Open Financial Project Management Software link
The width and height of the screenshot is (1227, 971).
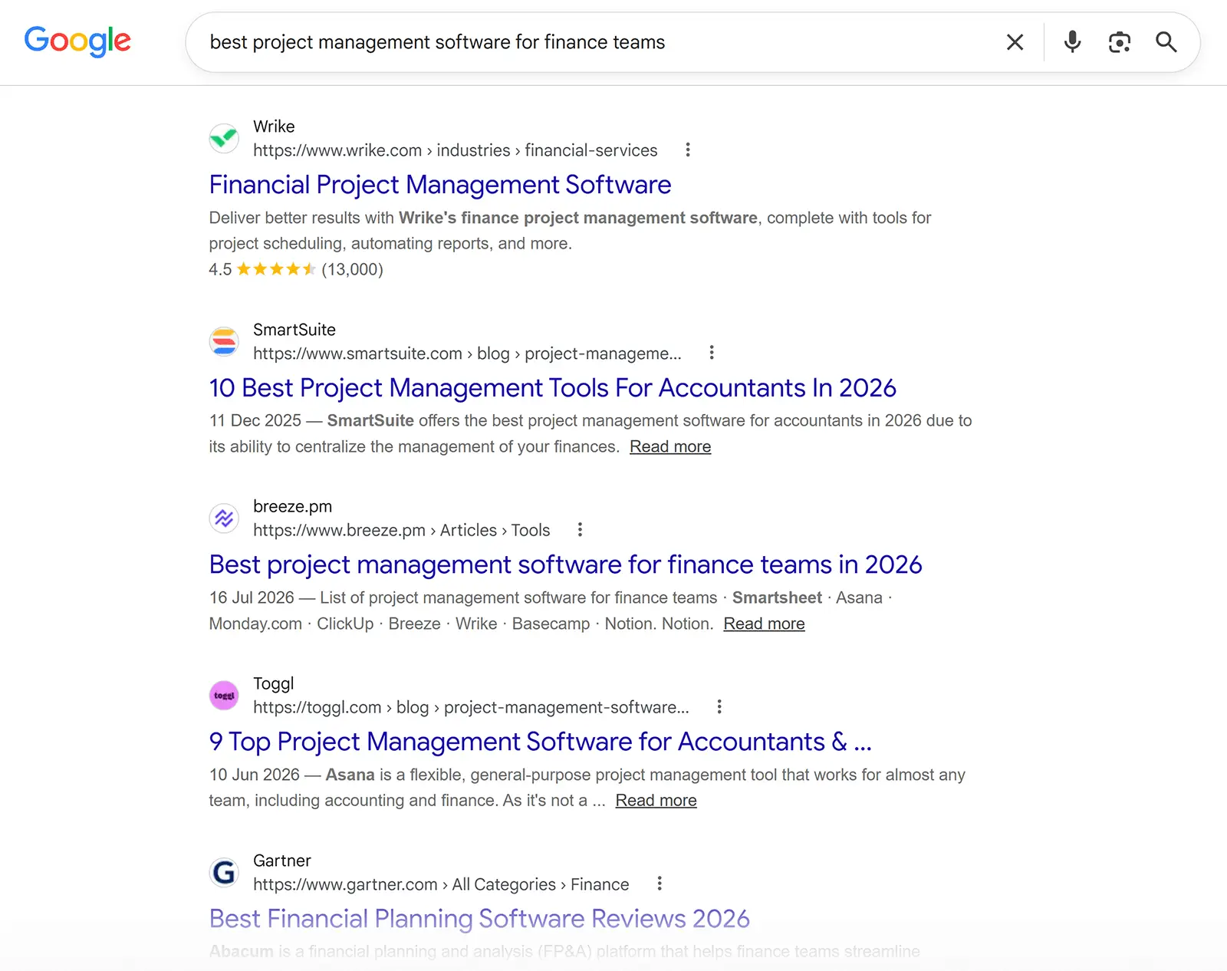440,185
